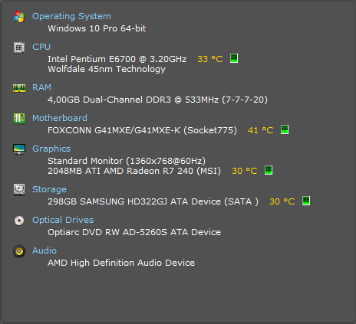This screenshot has width=356, height=324.
Task: Open the Optical Drives section heading
Action: point(63,220)
